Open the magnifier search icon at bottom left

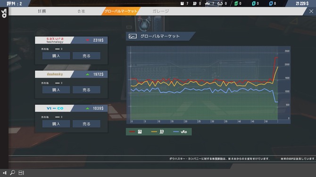[12, 173]
